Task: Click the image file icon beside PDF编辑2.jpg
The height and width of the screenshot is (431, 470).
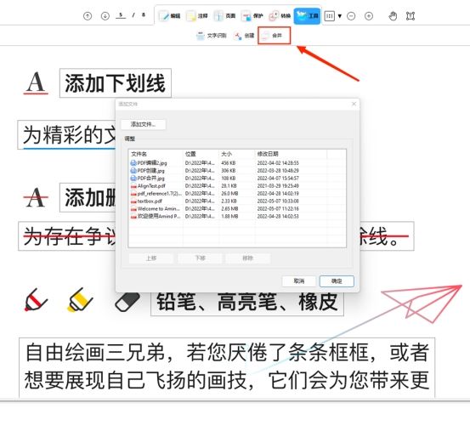Action: coord(133,163)
